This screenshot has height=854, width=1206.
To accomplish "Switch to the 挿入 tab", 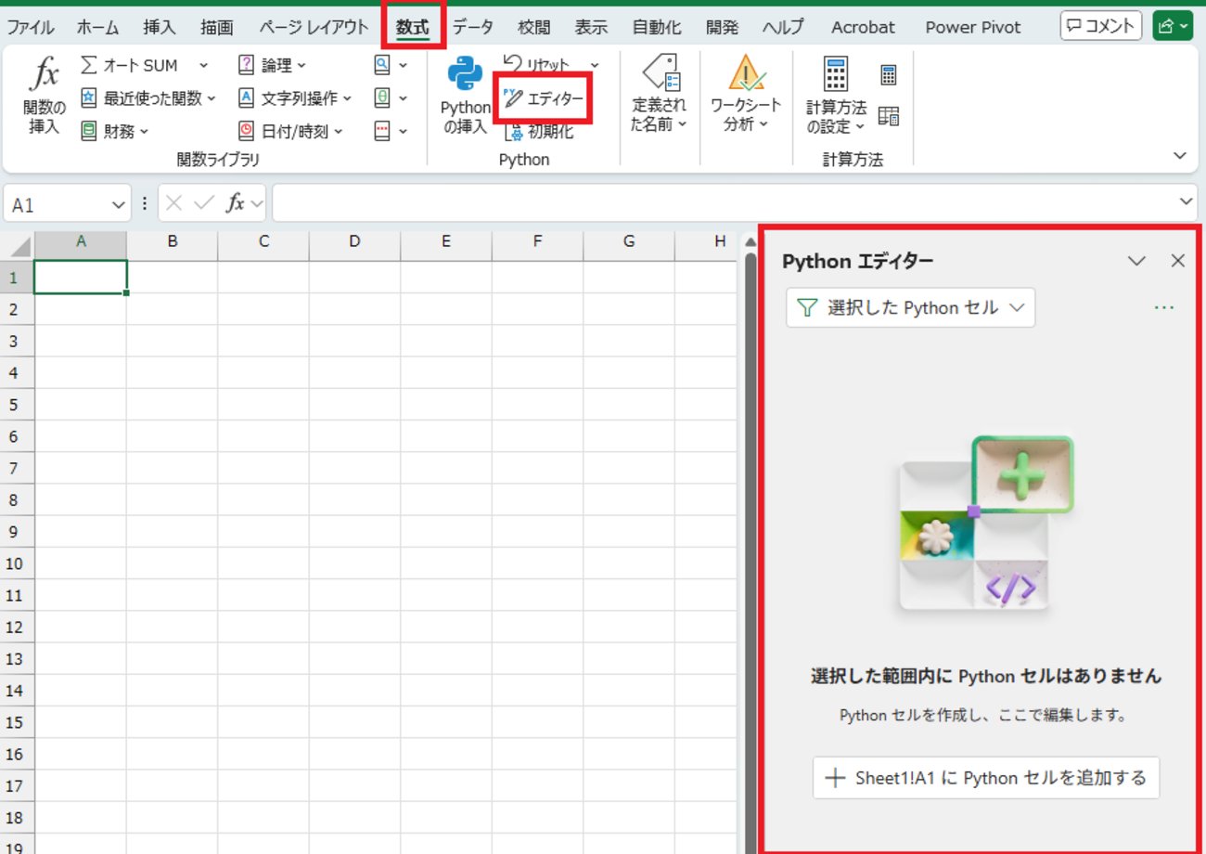I will pyautogui.click(x=160, y=27).
